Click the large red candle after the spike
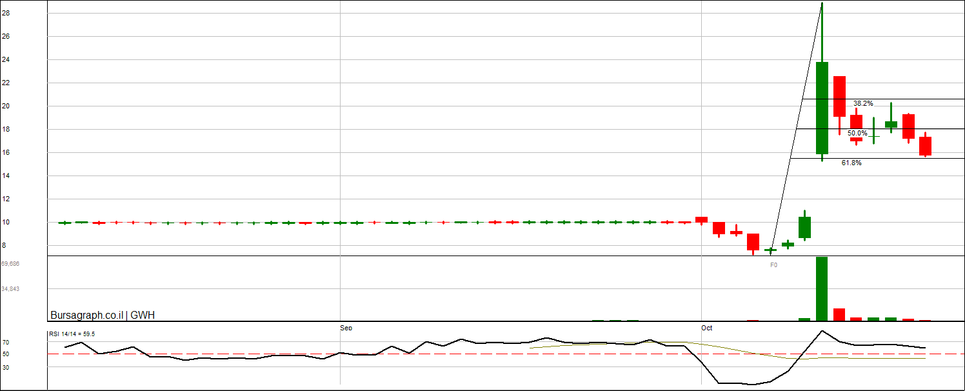965x391 pixels. coord(839,96)
